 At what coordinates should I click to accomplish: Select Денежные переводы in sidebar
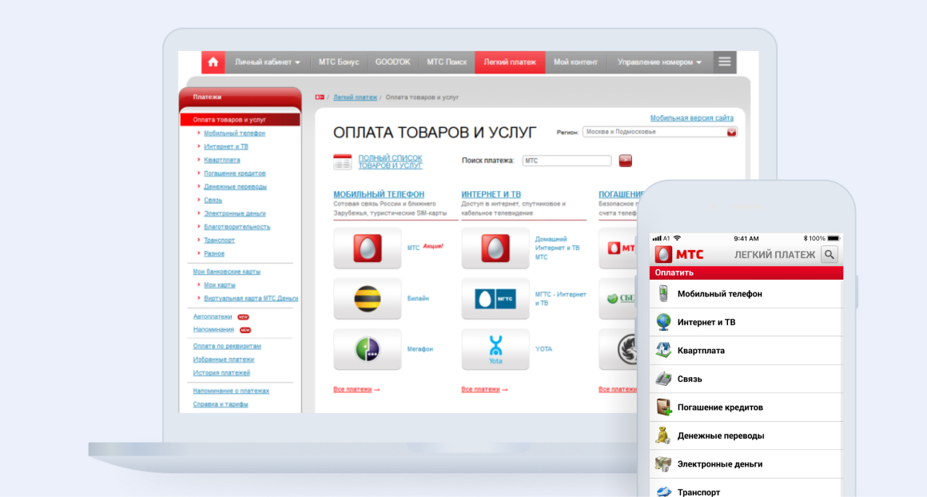[x=235, y=187]
